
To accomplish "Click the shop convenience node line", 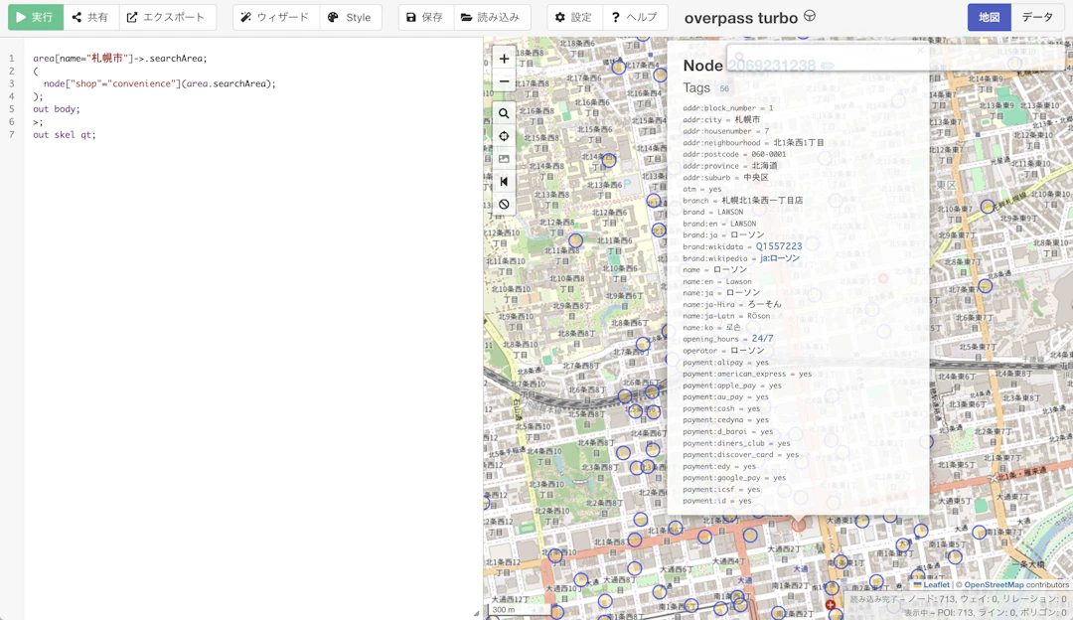I will point(159,83).
